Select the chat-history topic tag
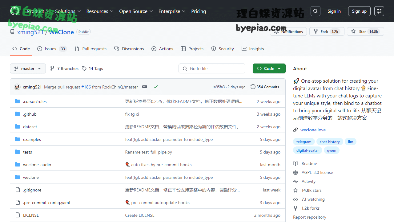Image resolution: width=394 pixels, height=222 pixels. [x=330, y=142]
